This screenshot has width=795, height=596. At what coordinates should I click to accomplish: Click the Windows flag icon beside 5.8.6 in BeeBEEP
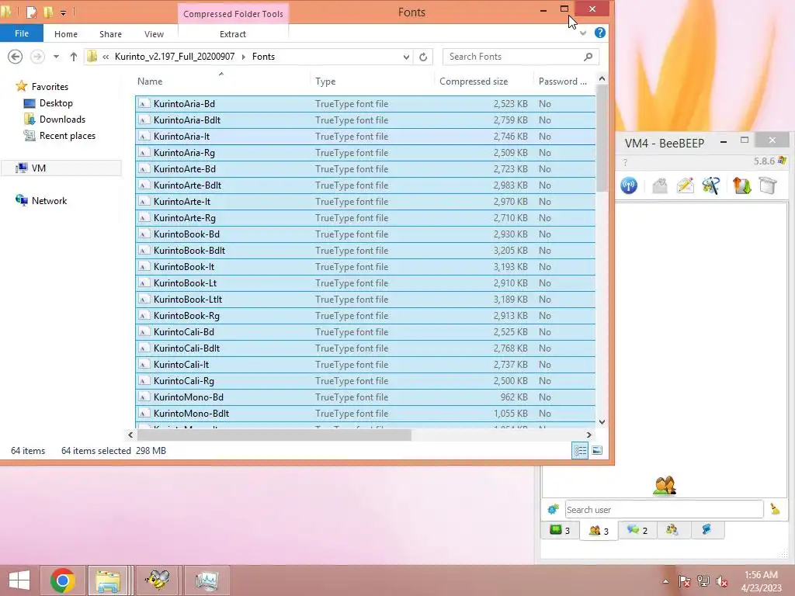(782, 161)
